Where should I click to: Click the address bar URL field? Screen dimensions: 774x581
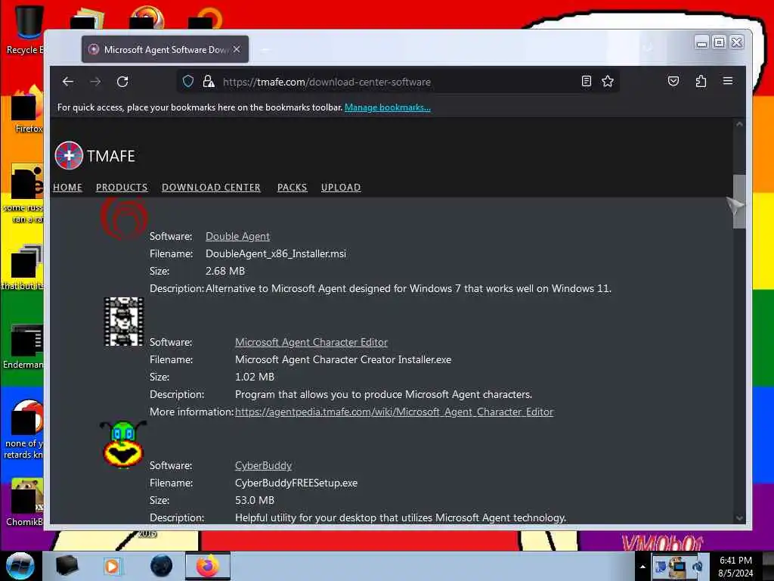click(x=398, y=82)
